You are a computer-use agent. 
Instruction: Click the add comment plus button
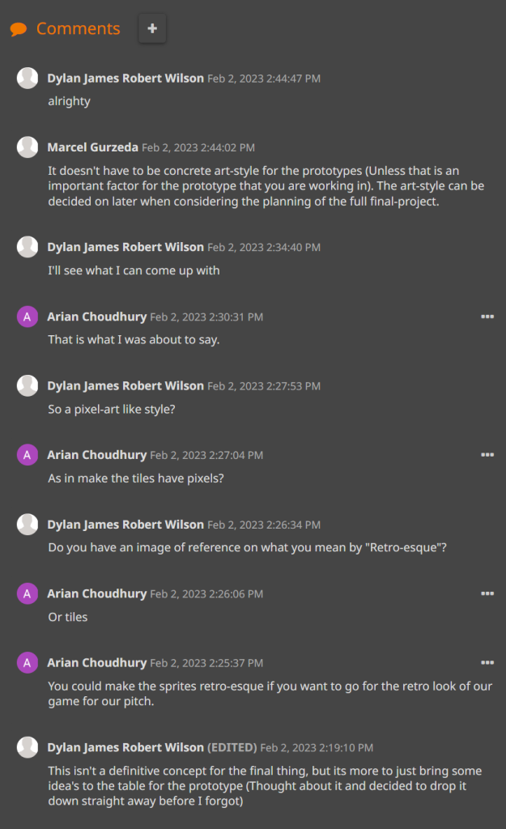152,29
